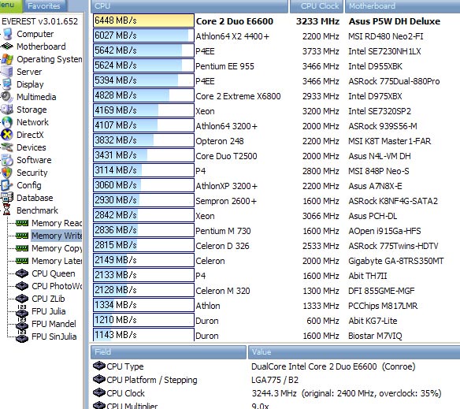Switch to the Favorites tab

coord(45,6)
